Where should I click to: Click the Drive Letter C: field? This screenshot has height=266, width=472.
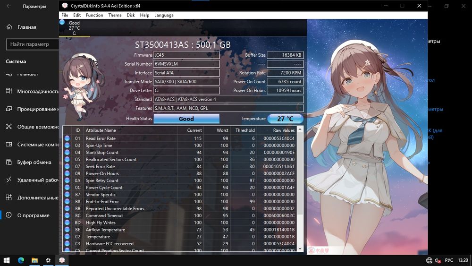tap(186, 90)
